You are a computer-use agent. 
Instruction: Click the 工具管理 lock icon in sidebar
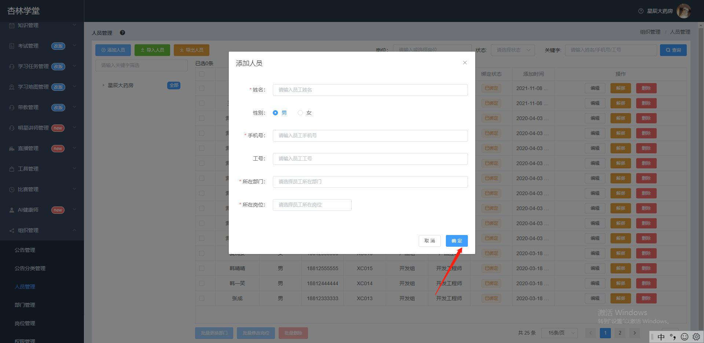pyautogui.click(x=12, y=169)
